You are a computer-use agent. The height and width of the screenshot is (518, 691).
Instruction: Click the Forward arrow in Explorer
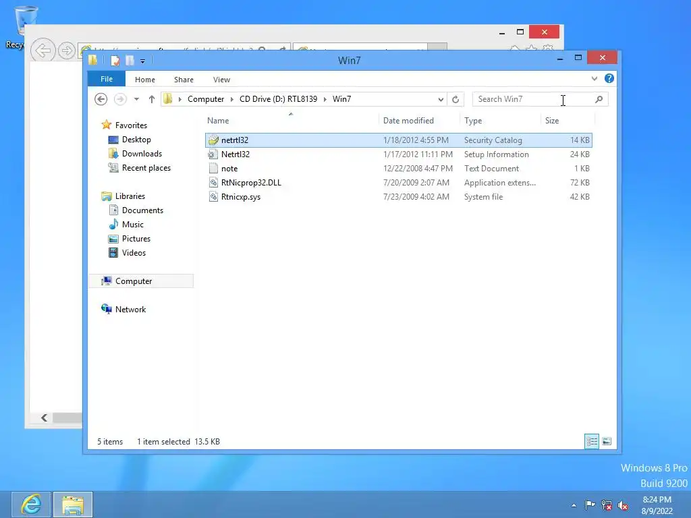pyautogui.click(x=120, y=99)
